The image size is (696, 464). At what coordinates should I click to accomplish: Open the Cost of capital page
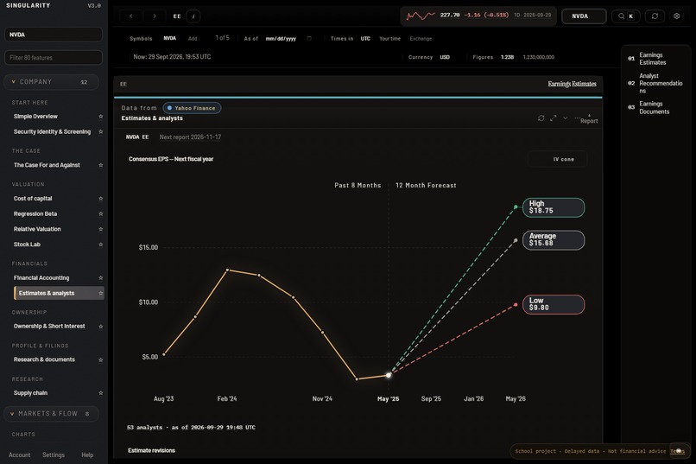33,199
